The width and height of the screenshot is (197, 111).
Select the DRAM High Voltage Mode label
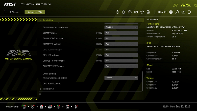55,27
